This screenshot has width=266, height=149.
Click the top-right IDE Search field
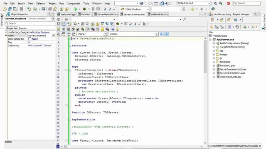tap(247, 3)
